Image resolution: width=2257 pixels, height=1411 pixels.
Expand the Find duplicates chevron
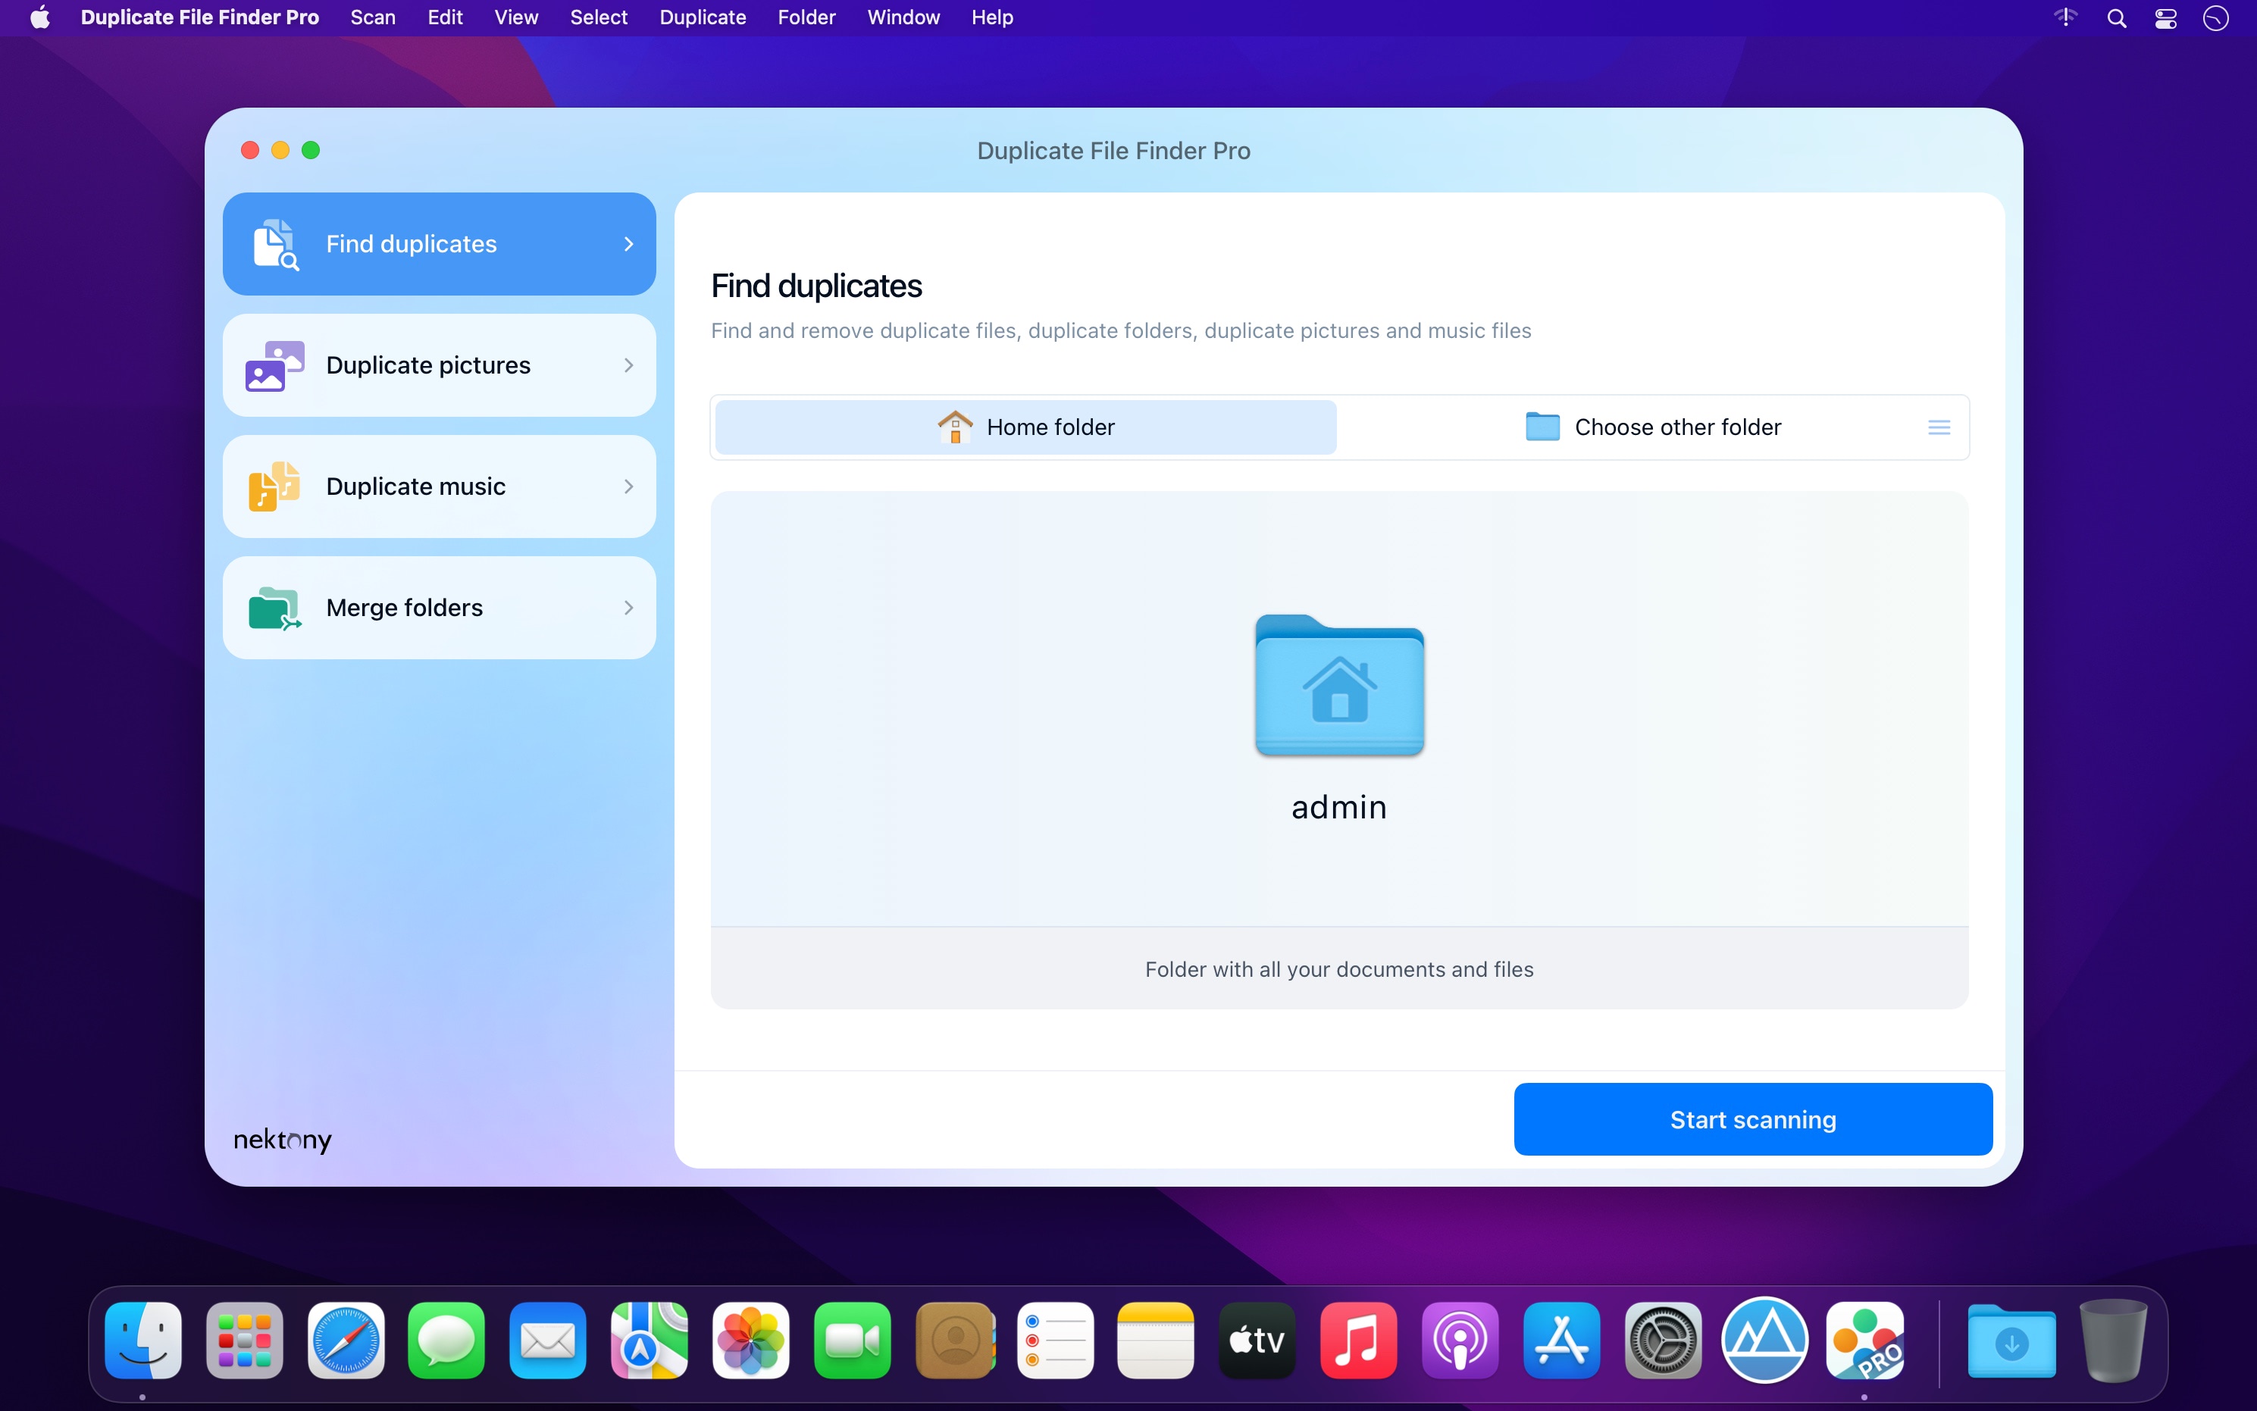[629, 243]
